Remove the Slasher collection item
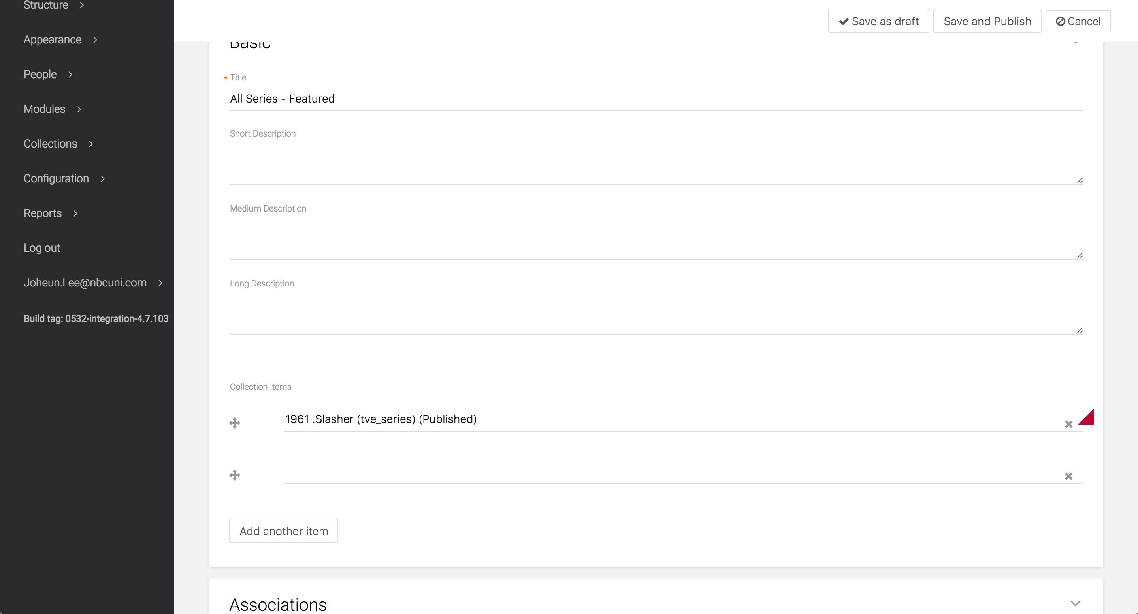Viewport: 1138px width, 614px height. pos(1068,424)
